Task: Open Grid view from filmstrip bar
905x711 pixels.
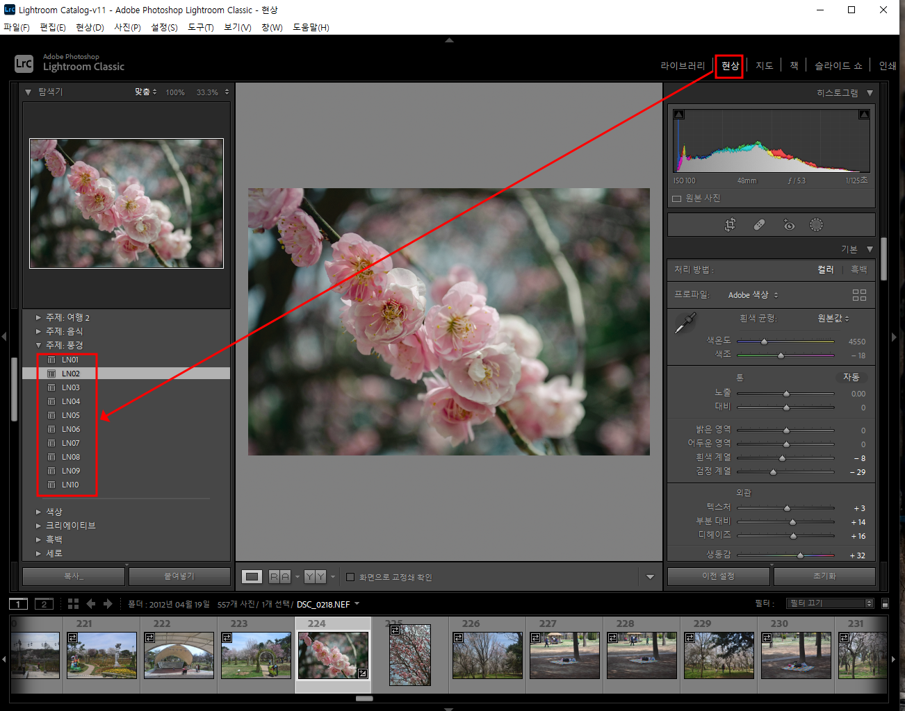Action: point(73,604)
